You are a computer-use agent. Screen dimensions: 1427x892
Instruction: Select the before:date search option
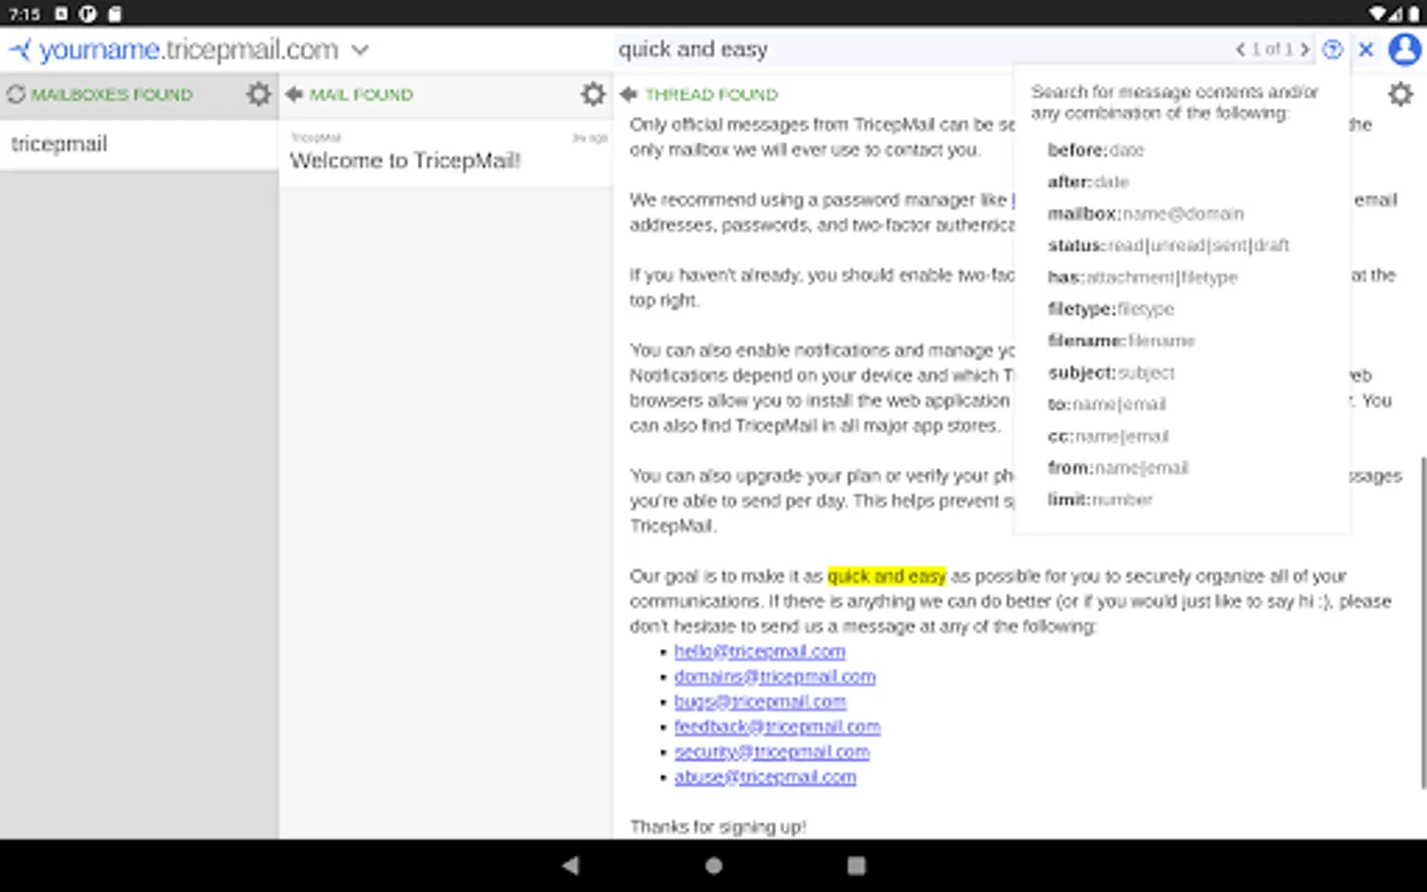[x=1095, y=151]
